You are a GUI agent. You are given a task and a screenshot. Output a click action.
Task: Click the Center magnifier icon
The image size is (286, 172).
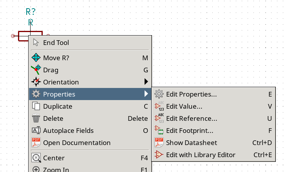[x=36, y=158]
